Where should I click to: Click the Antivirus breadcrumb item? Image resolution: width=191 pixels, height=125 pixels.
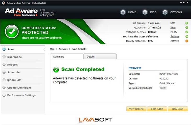tap(63, 49)
